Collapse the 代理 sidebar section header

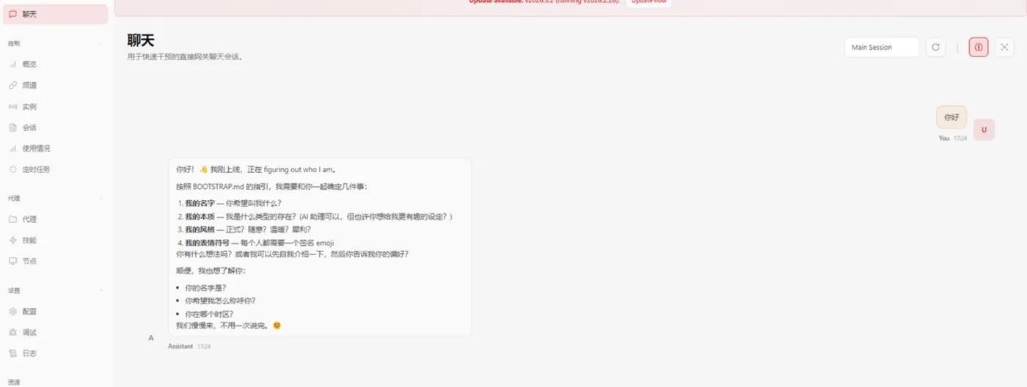coord(56,199)
